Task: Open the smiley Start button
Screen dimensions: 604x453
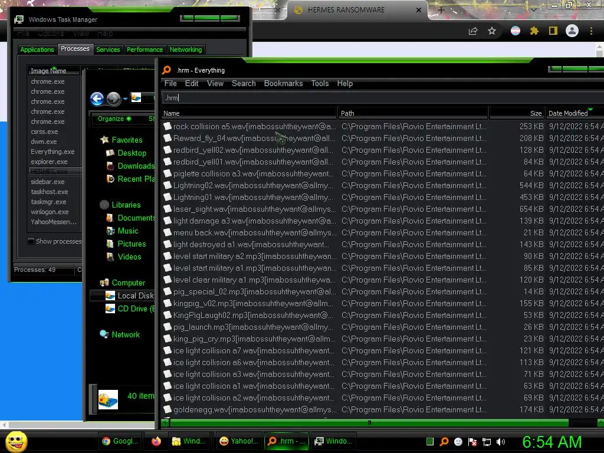Action: (16, 441)
